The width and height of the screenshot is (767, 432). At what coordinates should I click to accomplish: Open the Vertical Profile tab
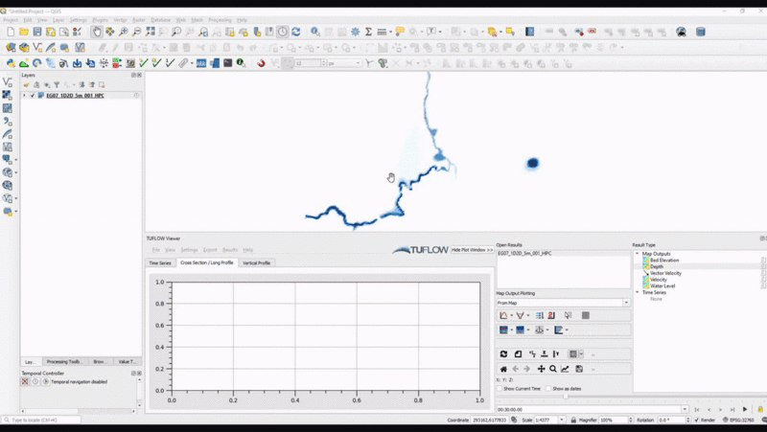256,262
